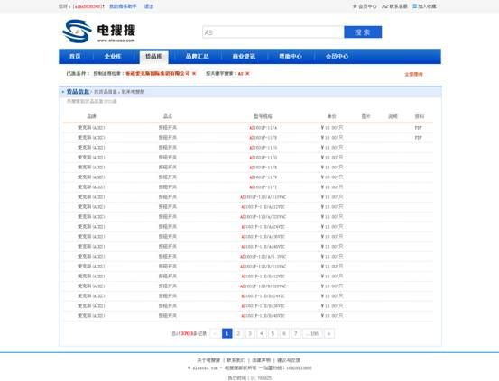This screenshot has height=381, width=499.
Task: Go to page 3 in pagination
Action: pyautogui.click(x=250, y=333)
